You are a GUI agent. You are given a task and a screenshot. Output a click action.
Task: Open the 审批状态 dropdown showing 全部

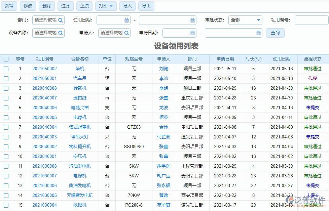click(245, 20)
